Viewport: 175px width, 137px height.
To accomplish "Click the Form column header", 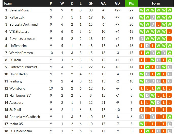I will coord(156,3).
